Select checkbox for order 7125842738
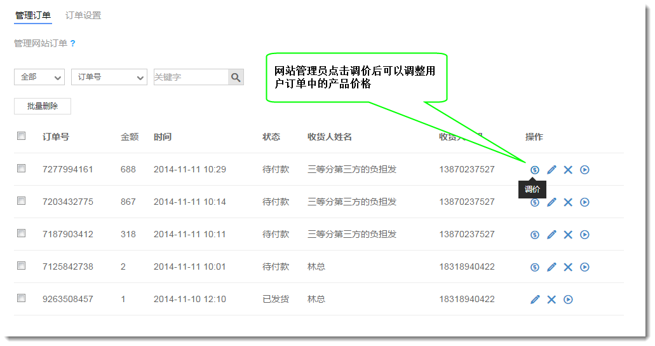 (x=22, y=266)
